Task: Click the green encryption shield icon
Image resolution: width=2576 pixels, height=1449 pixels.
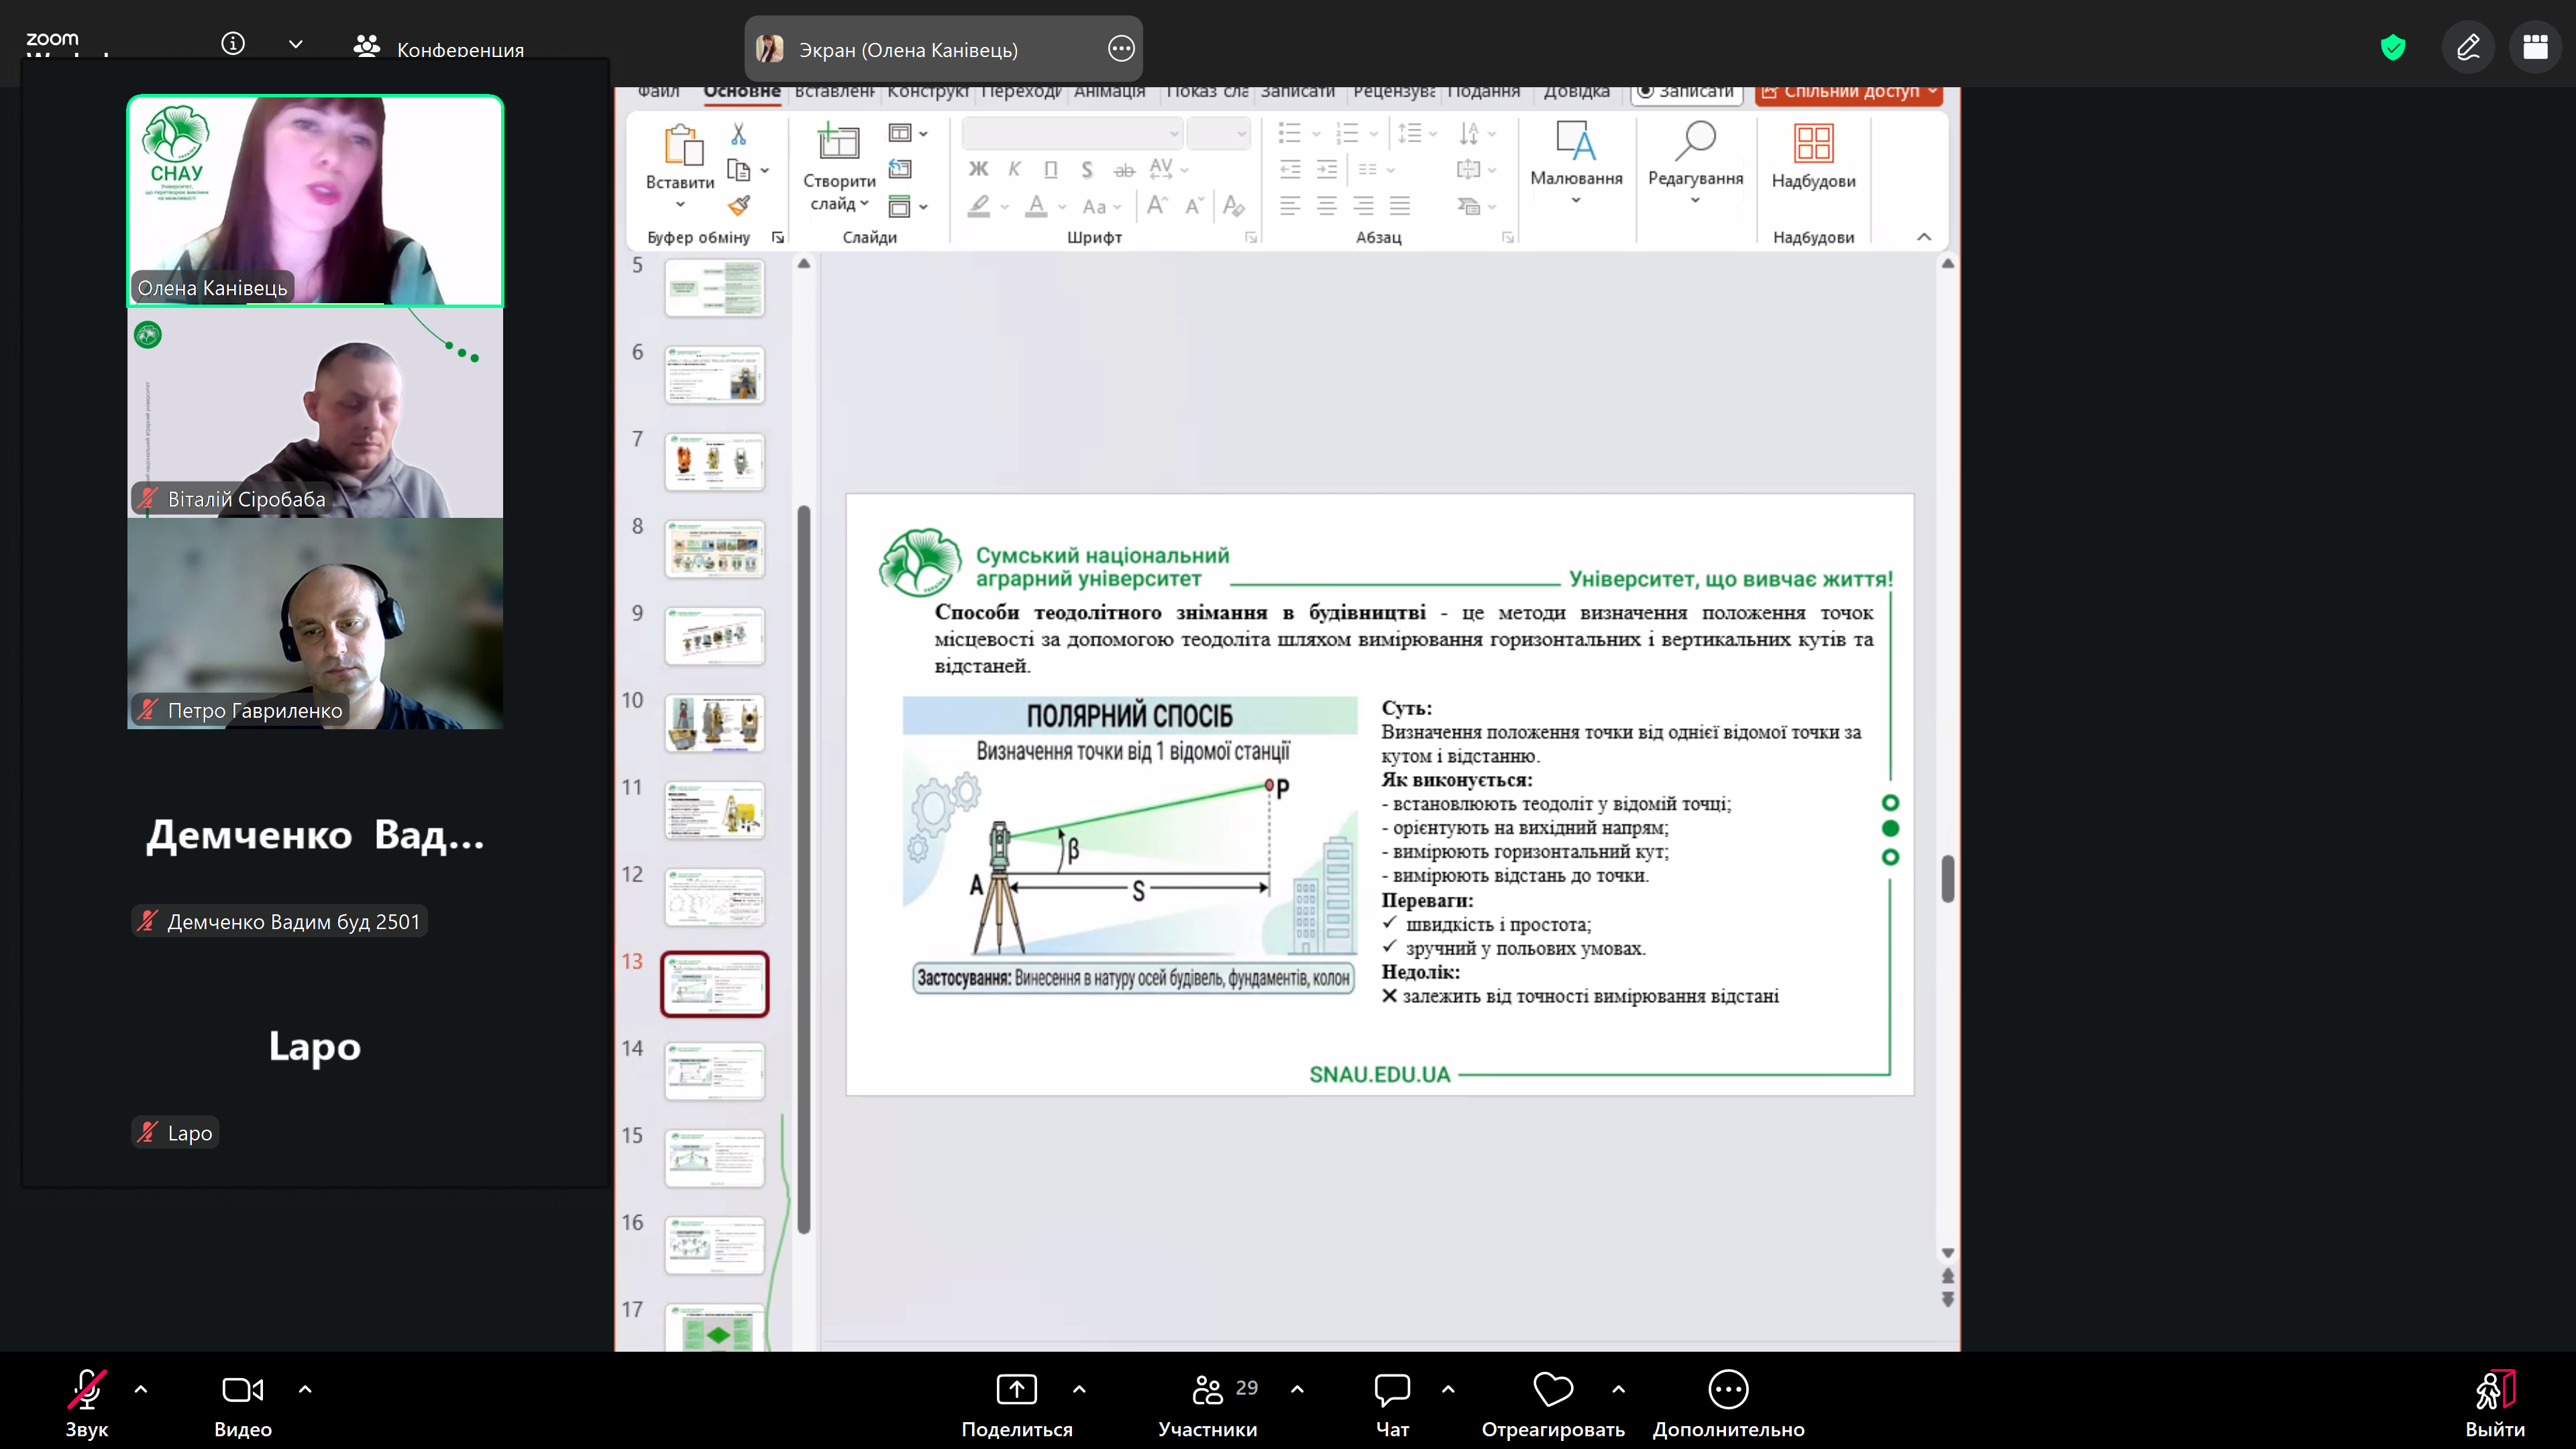Action: [2392, 47]
